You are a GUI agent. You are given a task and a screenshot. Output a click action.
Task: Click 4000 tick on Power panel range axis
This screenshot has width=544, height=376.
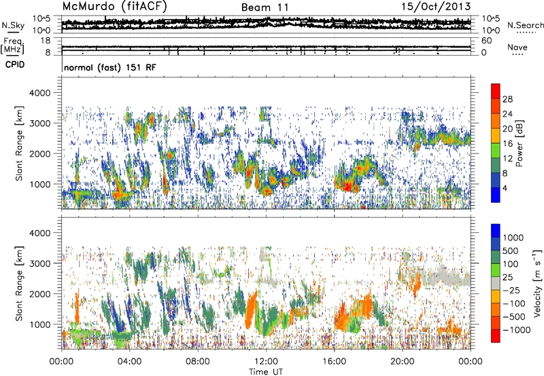tap(40, 93)
